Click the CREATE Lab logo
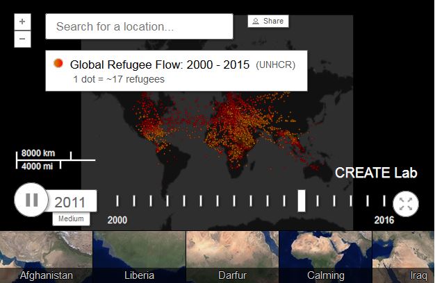The width and height of the screenshot is (435, 283). point(376,173)
